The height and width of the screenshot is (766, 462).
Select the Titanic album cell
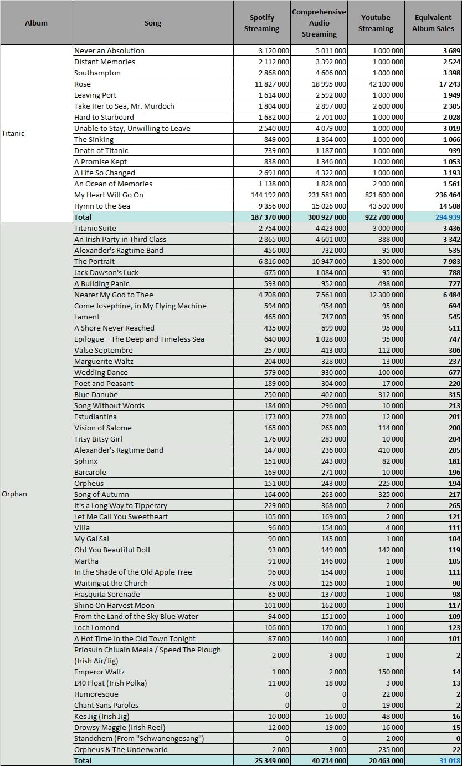click(x=37, y=134)
